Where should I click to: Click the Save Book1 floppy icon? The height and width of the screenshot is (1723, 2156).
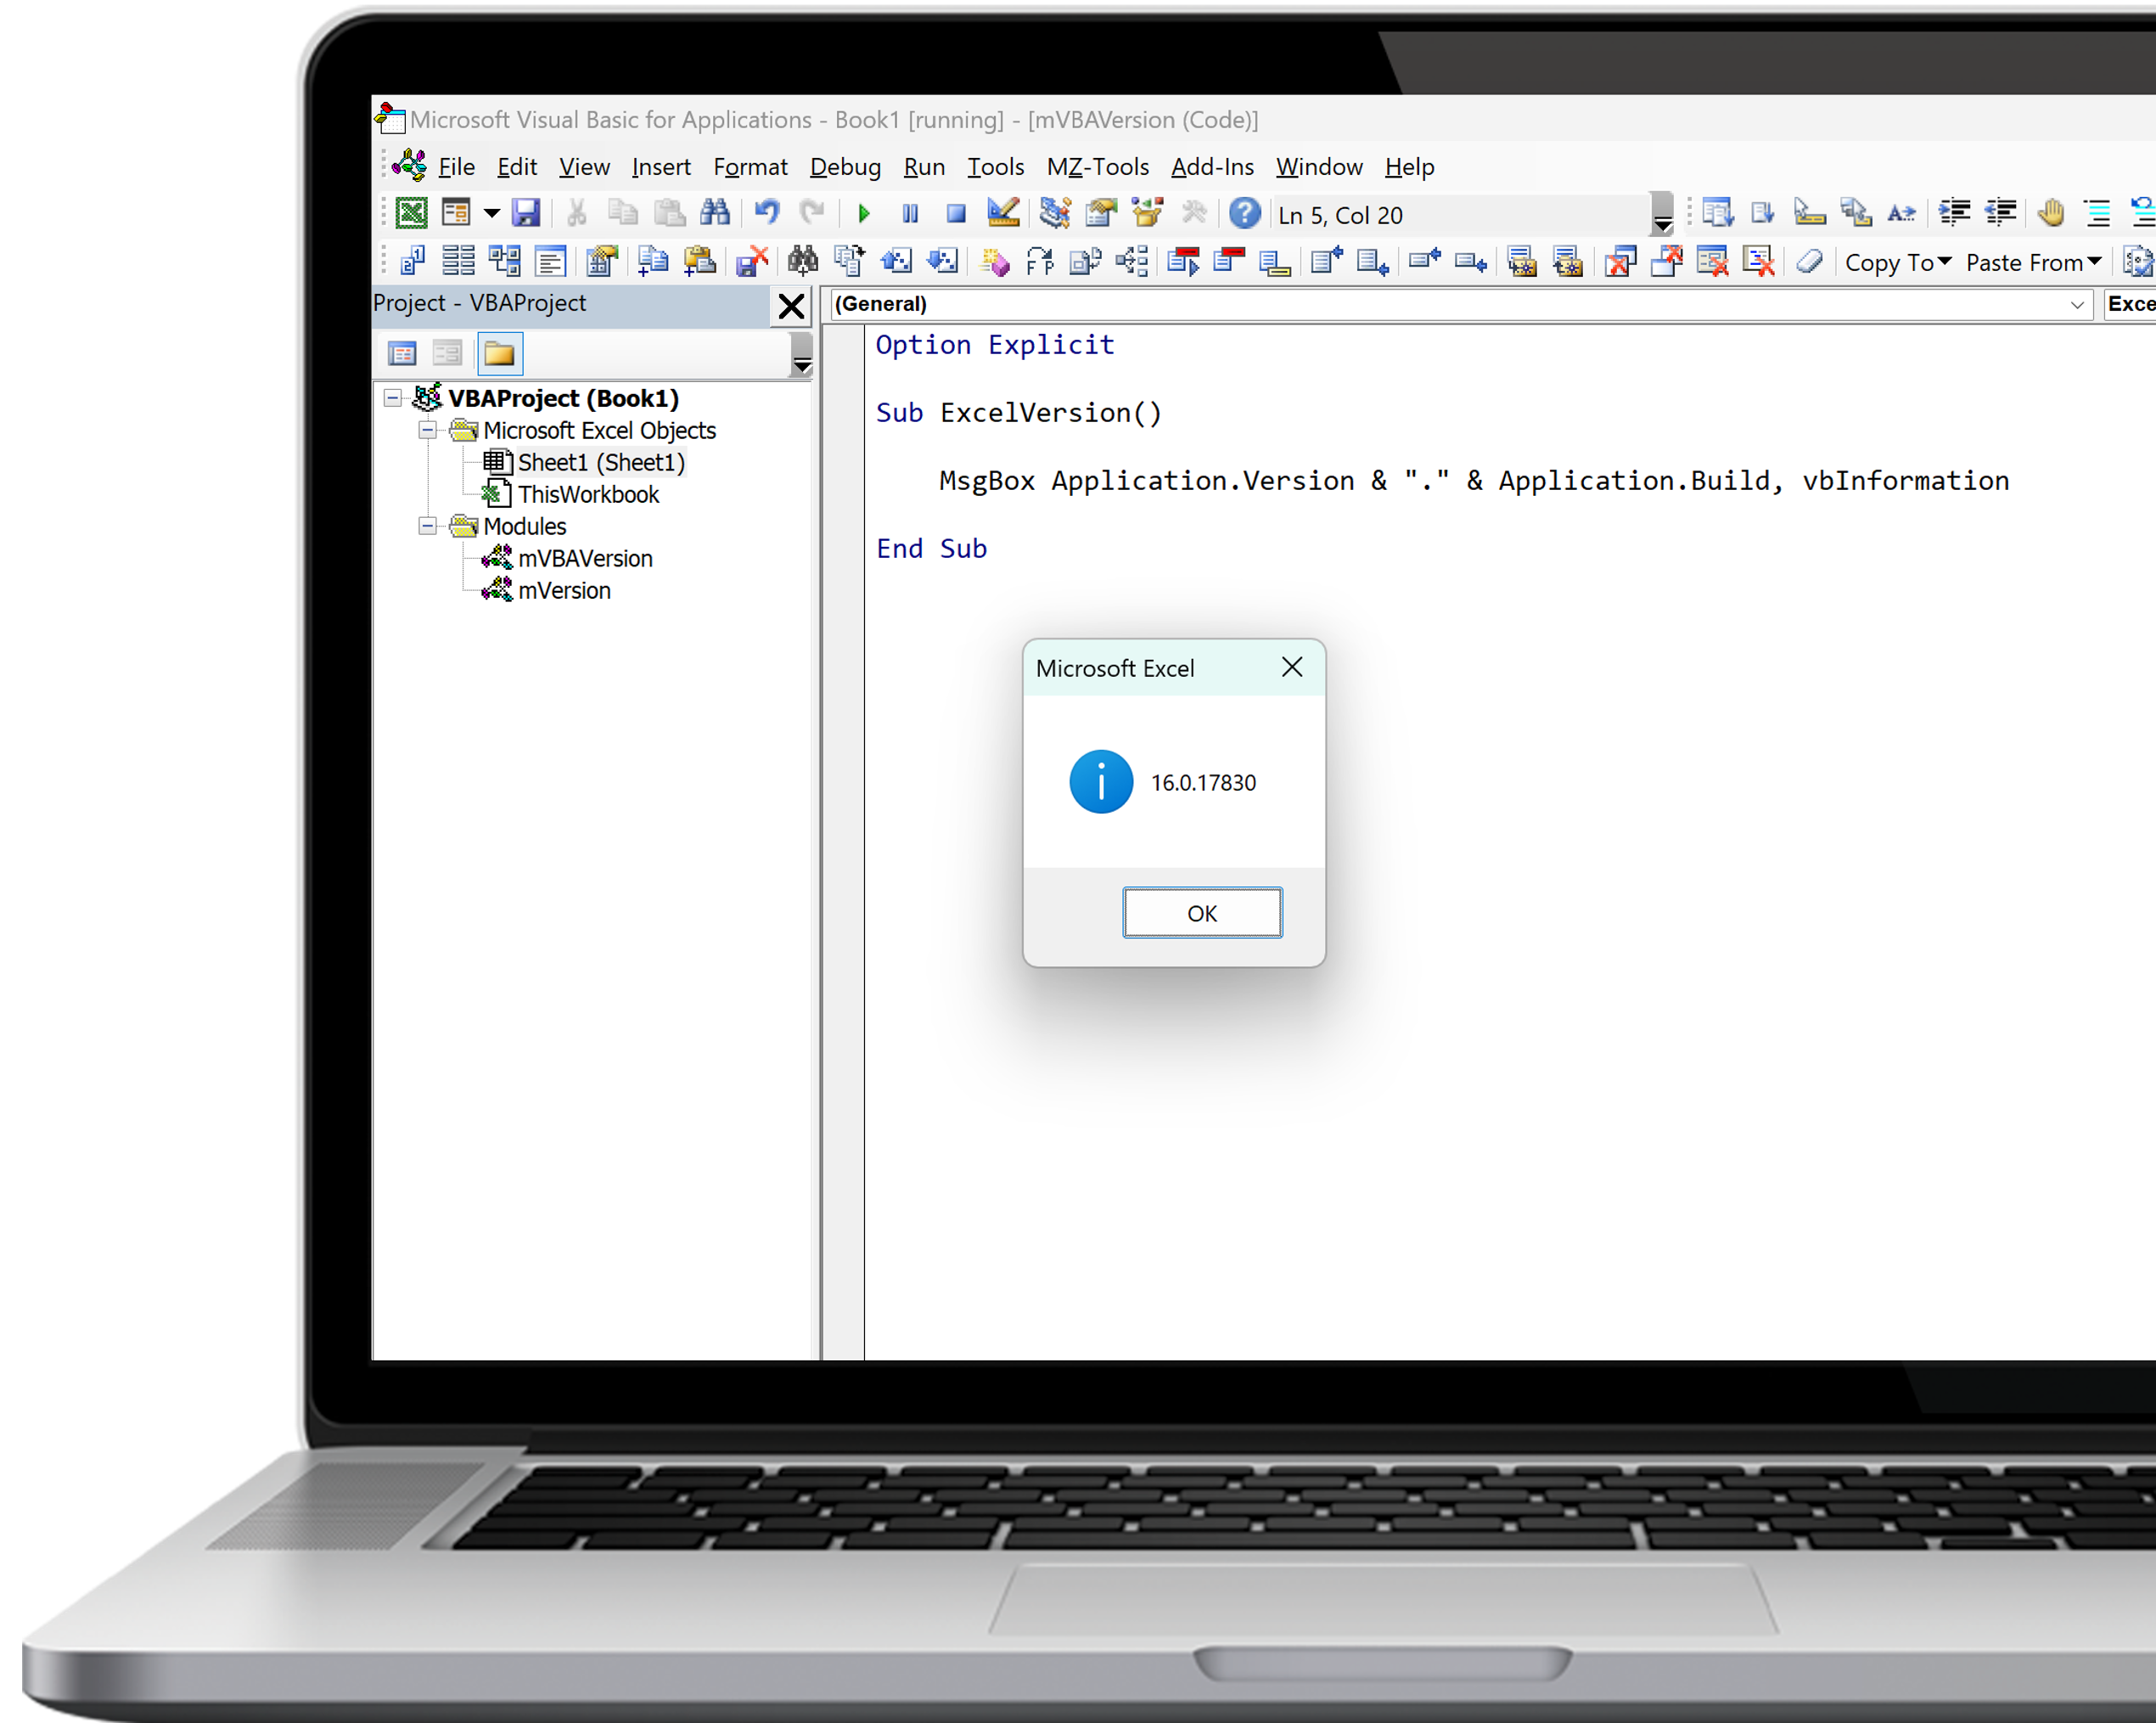tap(526, 213)
